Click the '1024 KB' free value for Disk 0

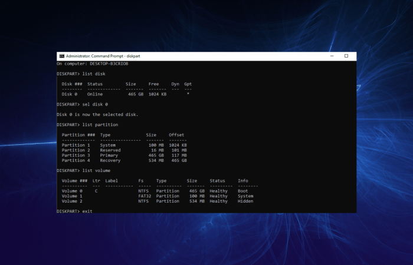[x=158, y=94]
